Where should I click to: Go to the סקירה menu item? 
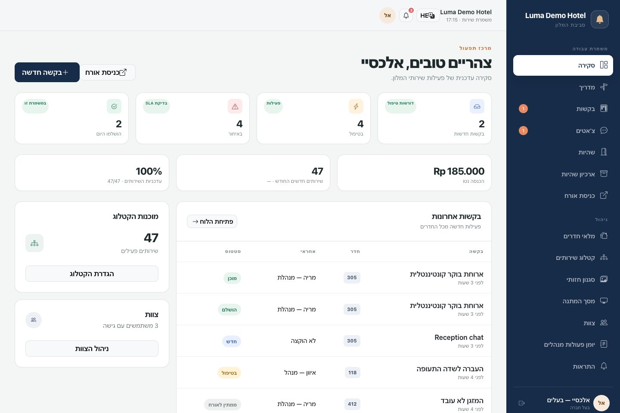(563, 65)
